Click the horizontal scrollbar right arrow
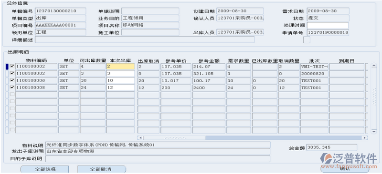The image size is (382, 174). point(365,138)
